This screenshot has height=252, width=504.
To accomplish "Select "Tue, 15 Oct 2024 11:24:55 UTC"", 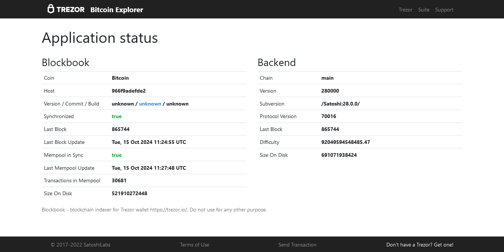I will (149, 142).
